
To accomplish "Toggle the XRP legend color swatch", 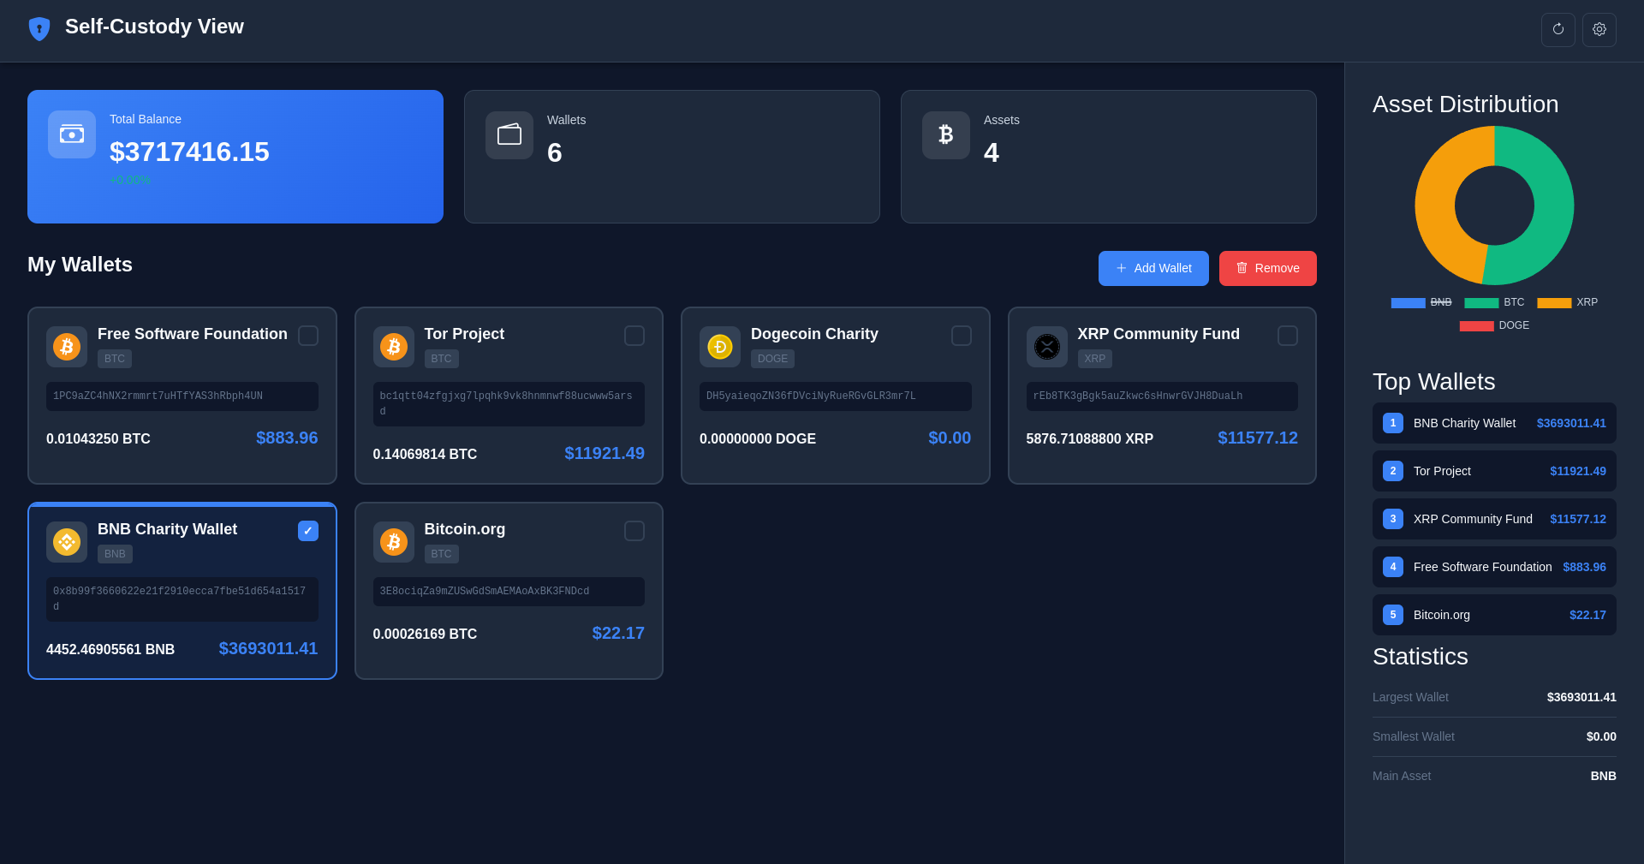I will [1554, 303].
